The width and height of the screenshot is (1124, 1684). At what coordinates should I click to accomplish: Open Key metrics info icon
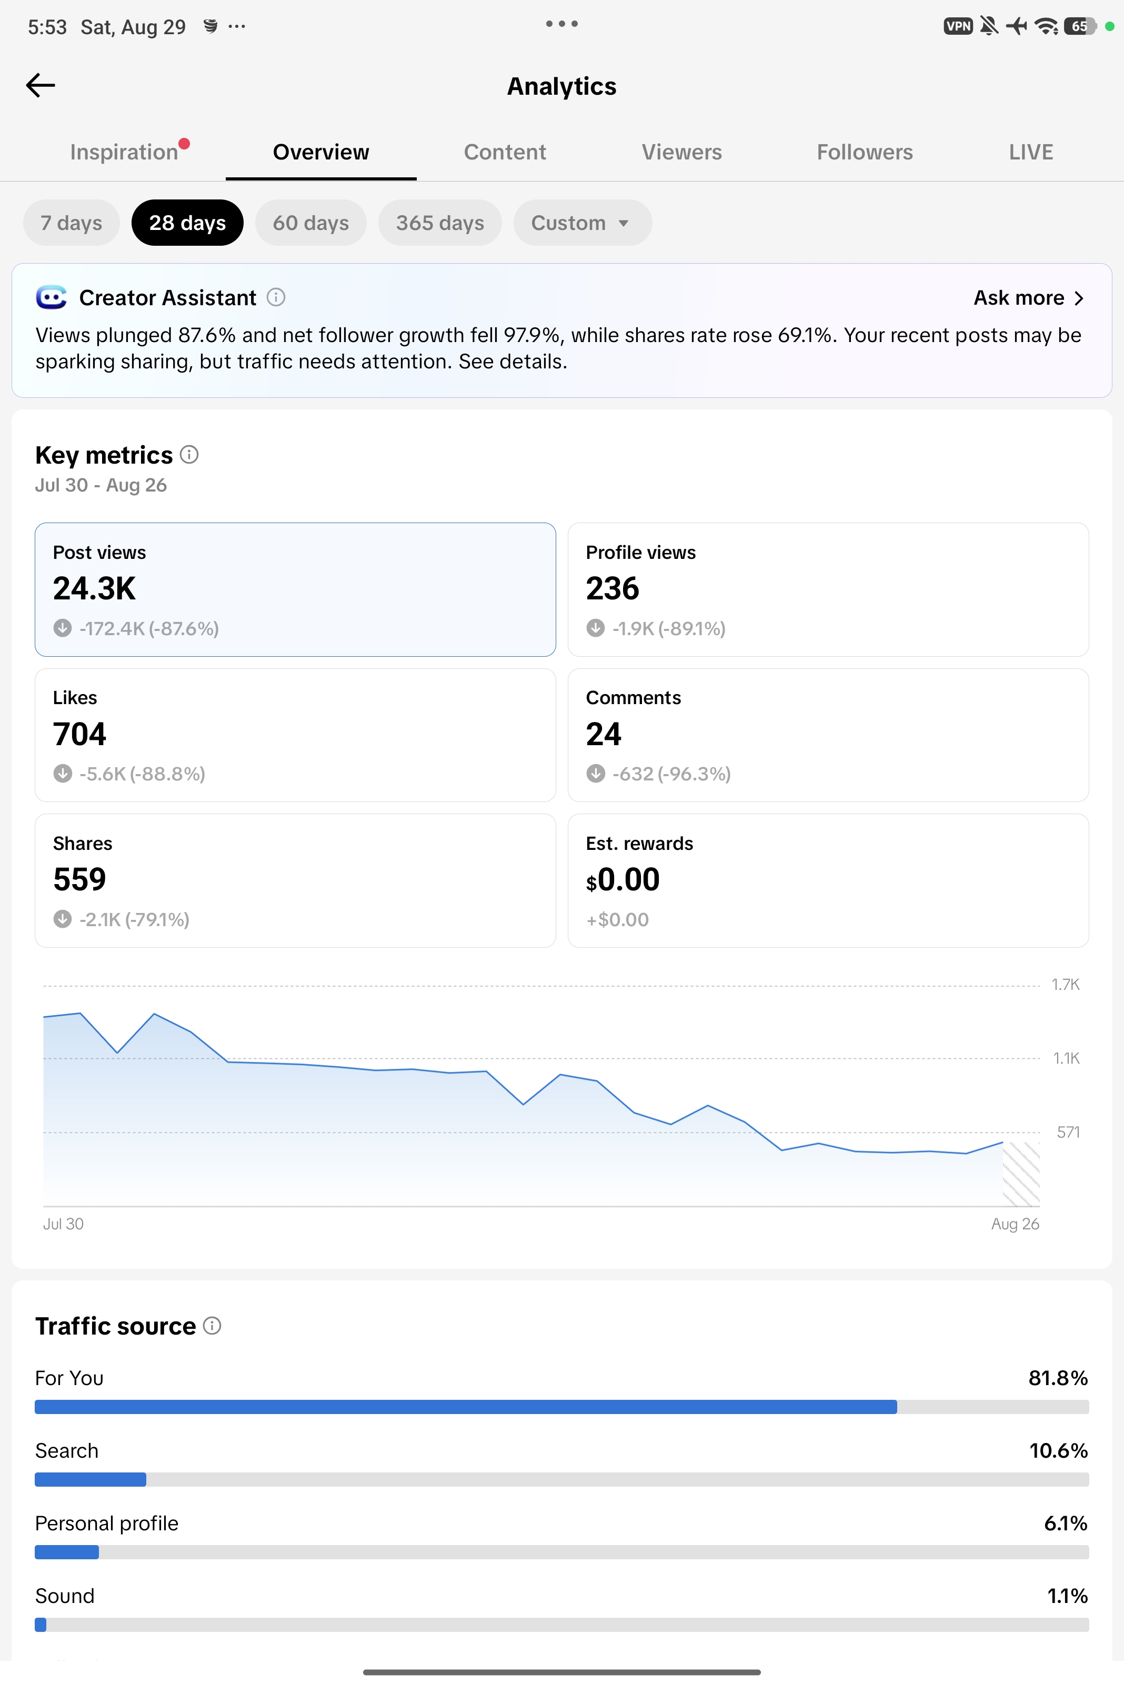tap(189, 455)
